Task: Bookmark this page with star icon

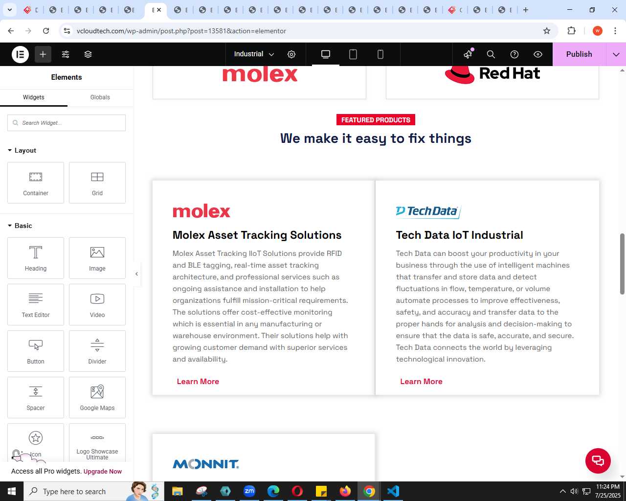Action: 547,31
